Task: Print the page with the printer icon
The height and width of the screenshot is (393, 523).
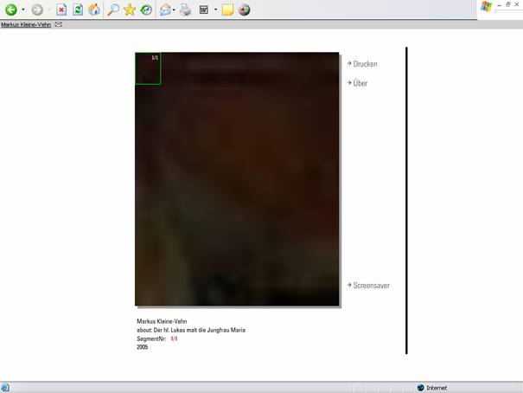Action: 186,10
